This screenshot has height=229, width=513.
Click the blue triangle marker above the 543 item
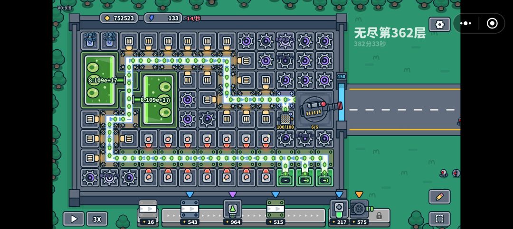pos(190,195)
